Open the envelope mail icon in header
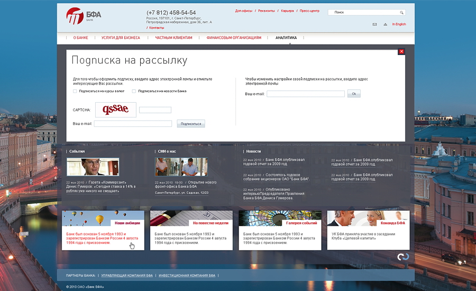The image size is (476, 291). click(374, 24)
